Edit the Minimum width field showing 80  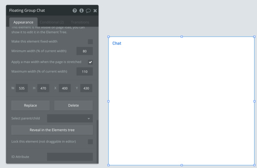click(x=84, y=51)
